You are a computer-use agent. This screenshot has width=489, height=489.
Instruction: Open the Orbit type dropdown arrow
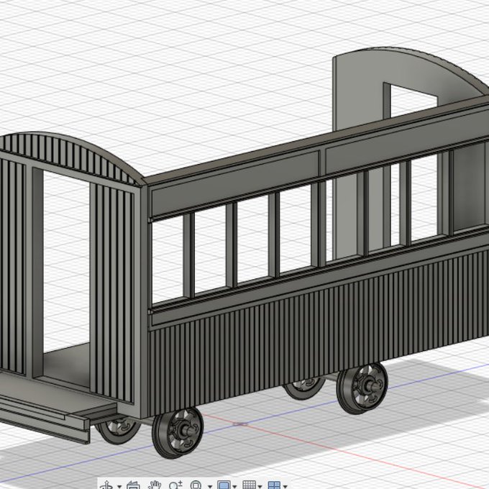click(119, 486)
